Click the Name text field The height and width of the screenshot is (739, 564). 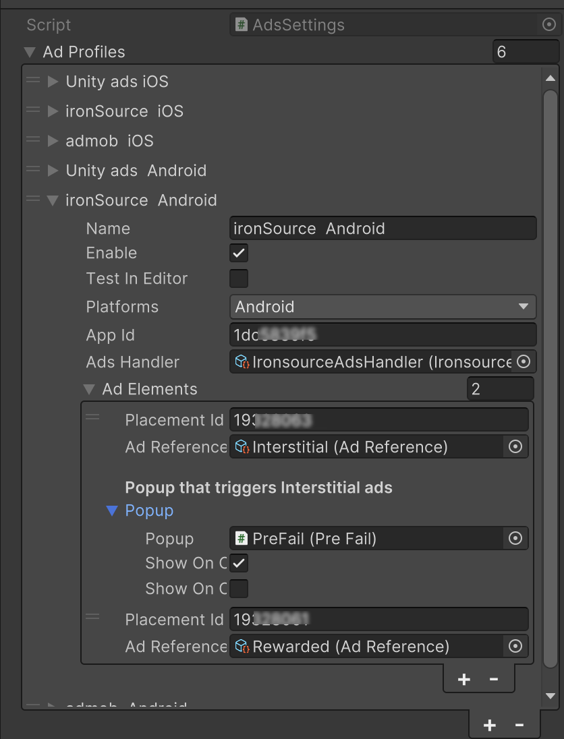point(383,229)
